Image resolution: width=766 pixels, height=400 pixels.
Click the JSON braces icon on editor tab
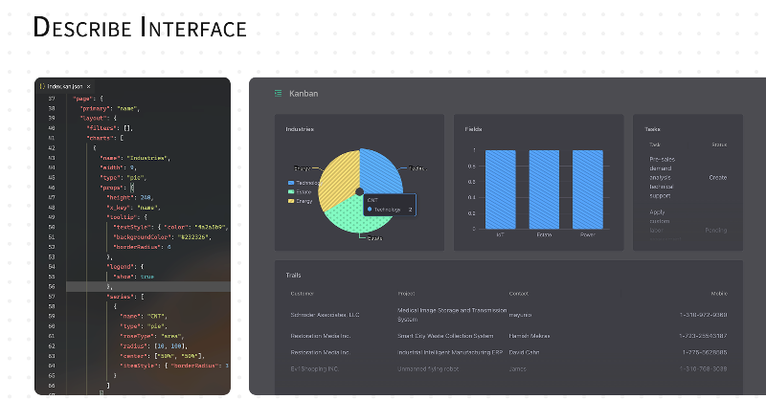click(42, 86)
